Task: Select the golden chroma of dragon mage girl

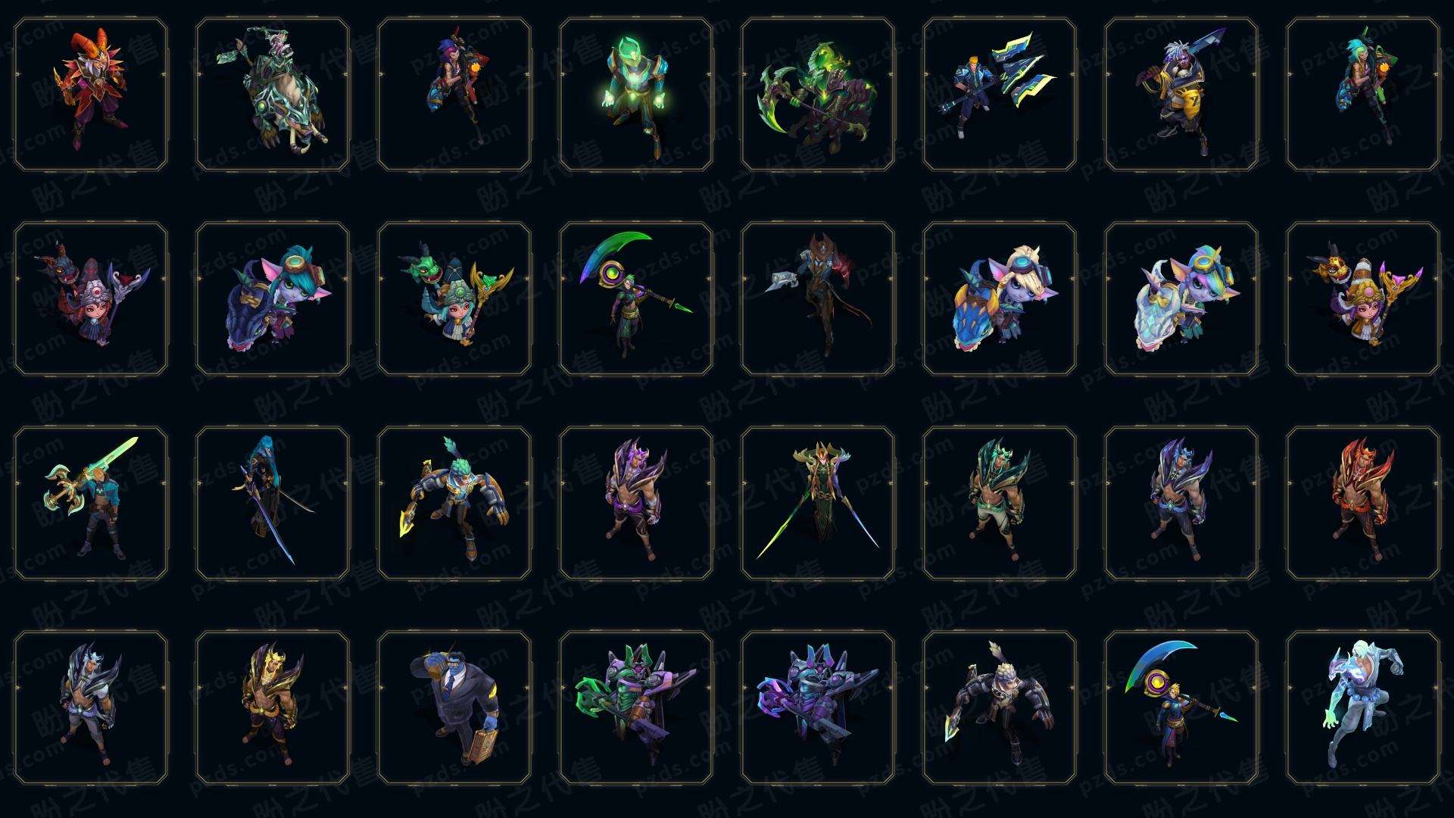Action: 1363,298
